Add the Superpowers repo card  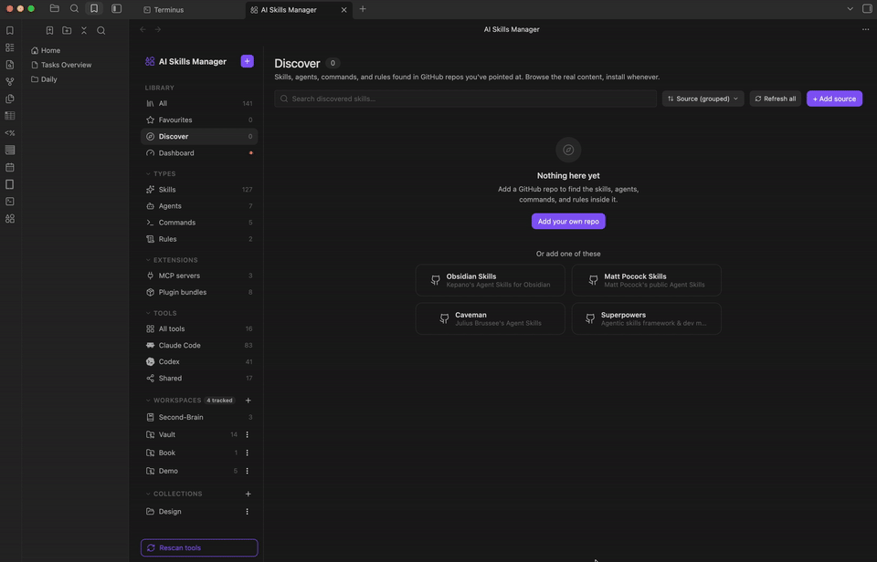tap(646, 319)
